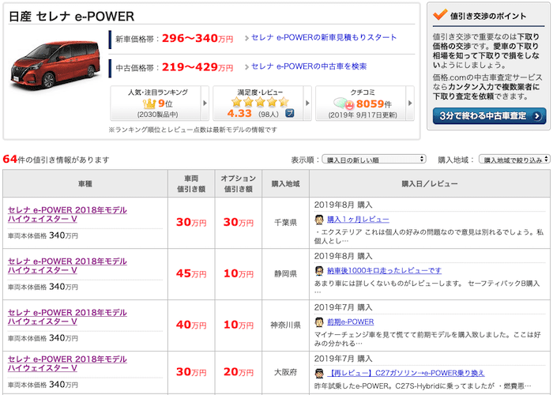Click the 購入地域 column header
Viewport: 553px width, 395px height.
(286, 183)
